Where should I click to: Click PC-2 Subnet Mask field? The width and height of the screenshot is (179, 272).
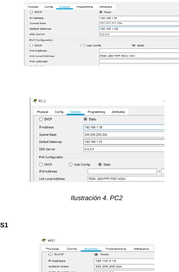tap(124, 135)
